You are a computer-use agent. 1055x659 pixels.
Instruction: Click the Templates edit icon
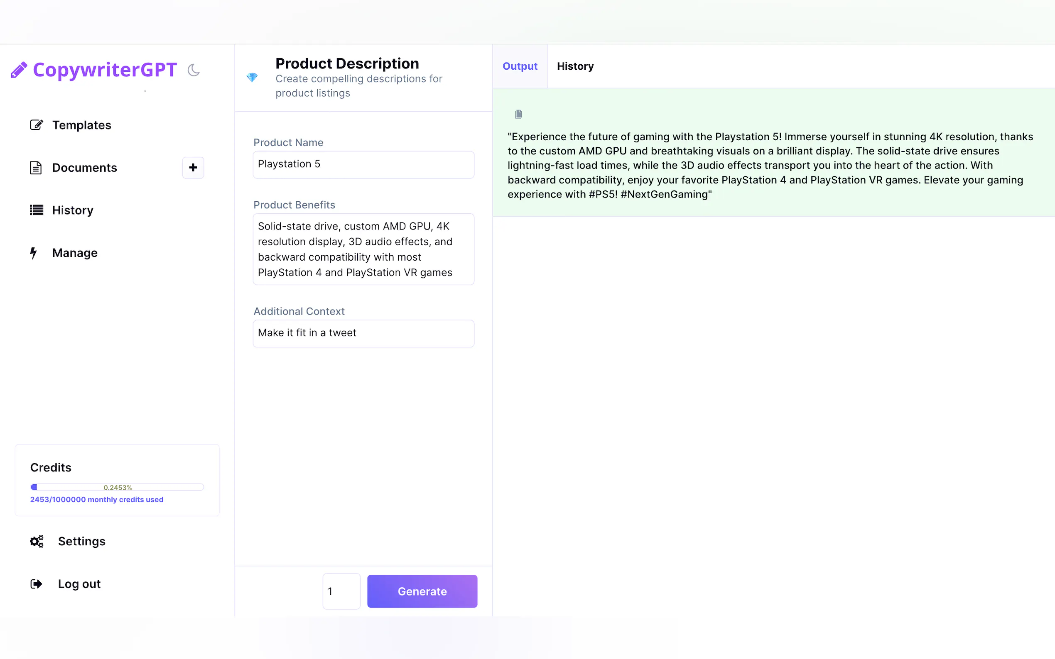coord(36,125)
